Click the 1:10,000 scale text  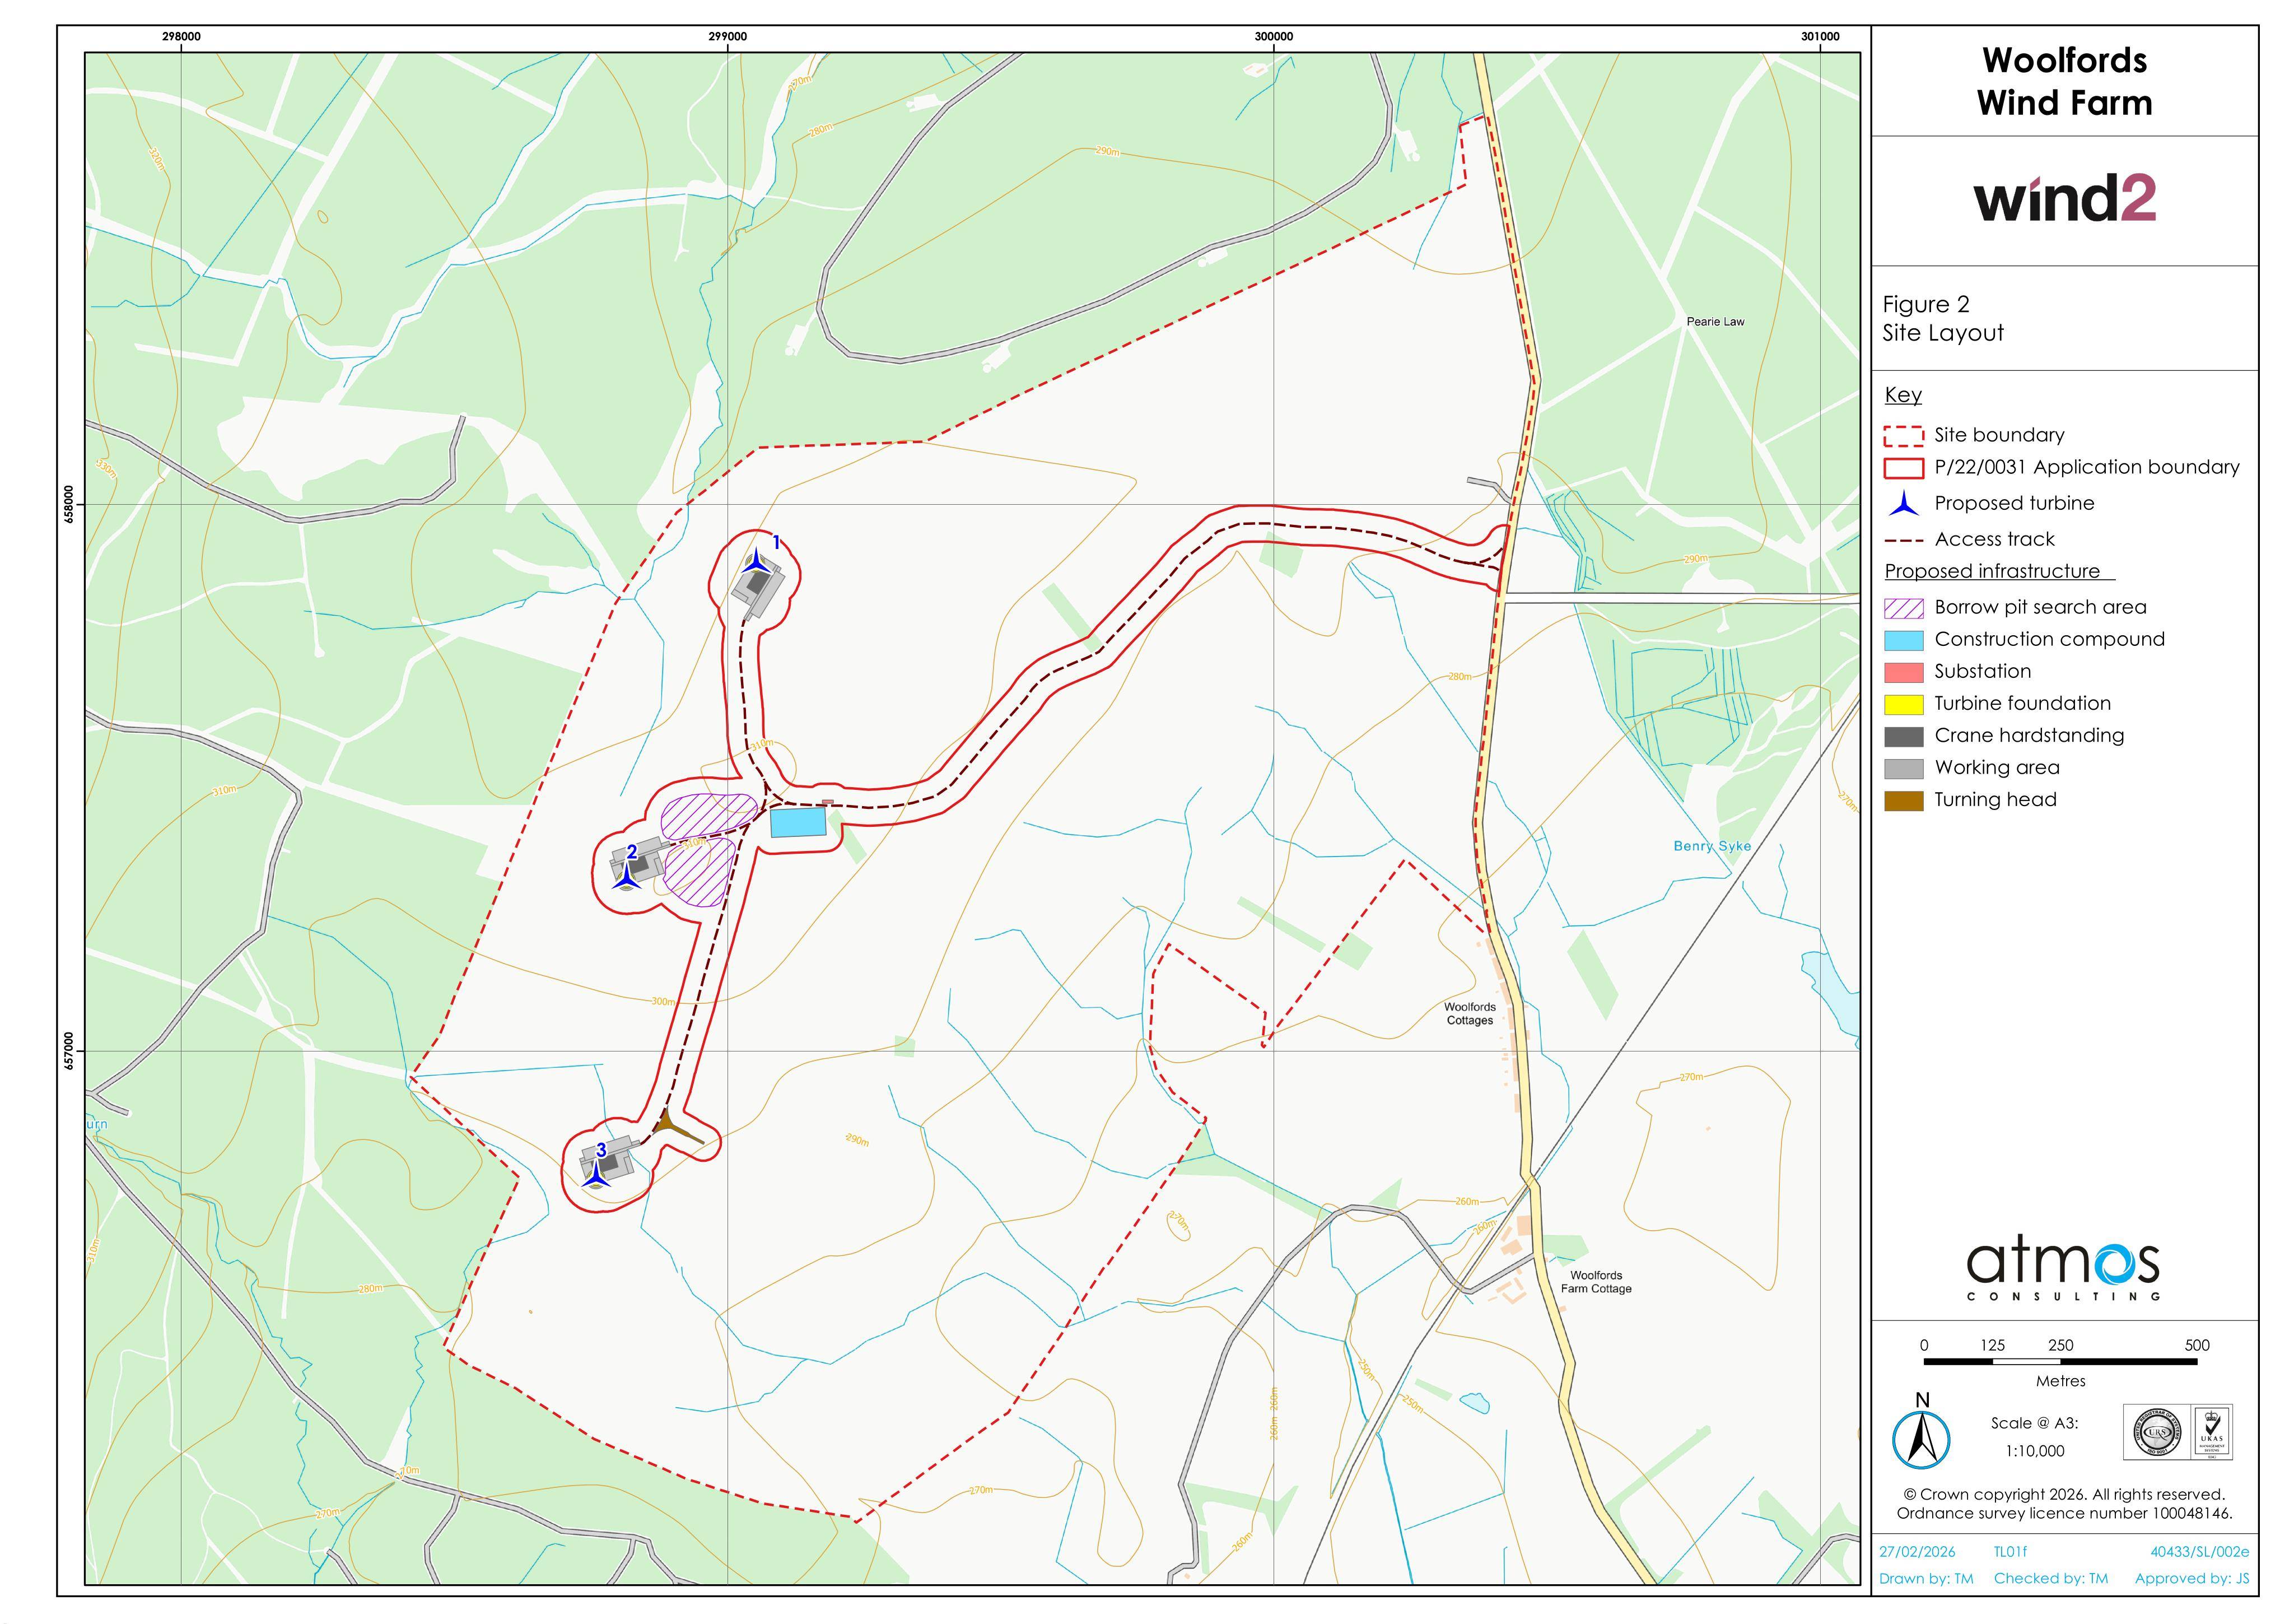(2034, 1451)
